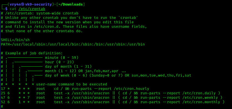
Task: Click the 'day of month (1 - 31)' text
Action: tap(68, 67)
